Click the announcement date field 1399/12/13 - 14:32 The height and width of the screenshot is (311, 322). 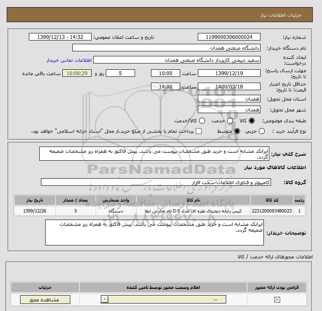(60, 37)
